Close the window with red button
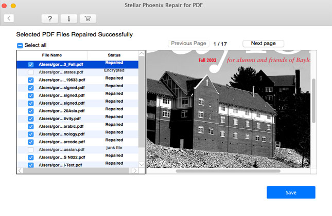 coord(4,6)
